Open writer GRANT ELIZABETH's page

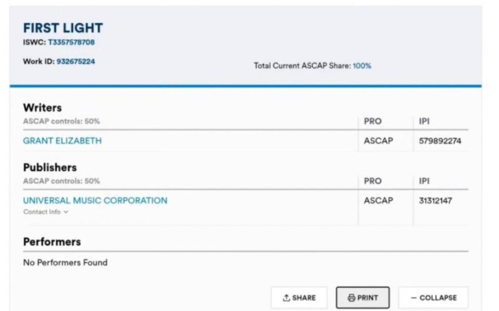pos(62,141)
